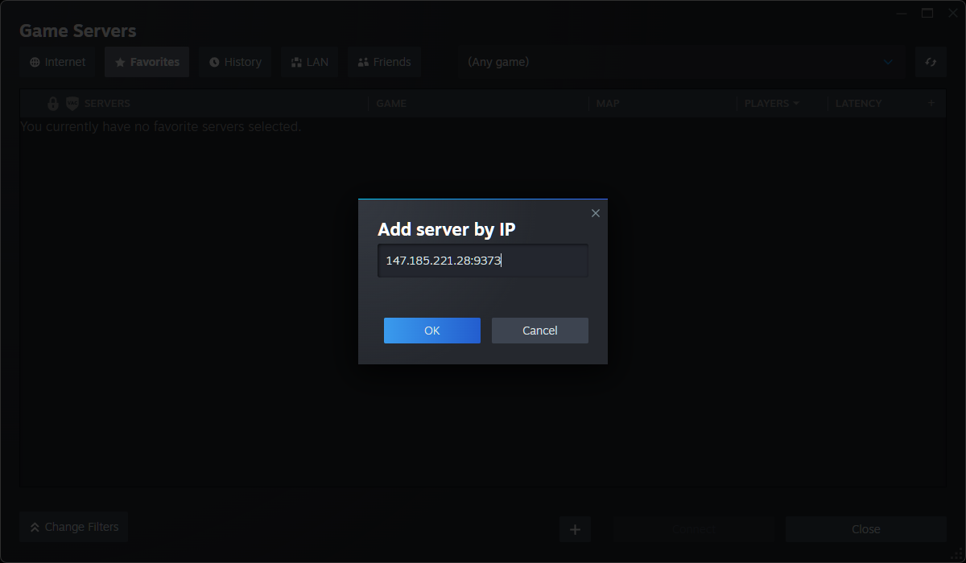
Task: Click the plus icon to add a server
Action: point(575,528)
